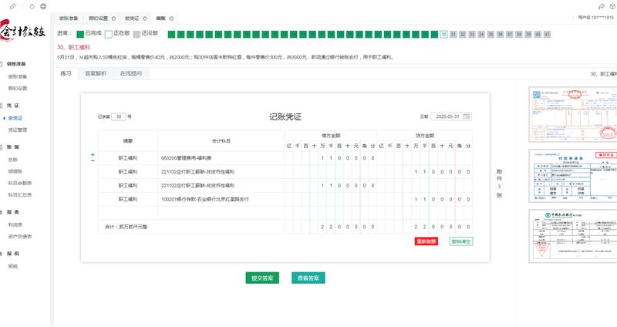Close the 做凭证 tab with its X
Viewport: 617px width, 327px height.
[x=144, y=17]
